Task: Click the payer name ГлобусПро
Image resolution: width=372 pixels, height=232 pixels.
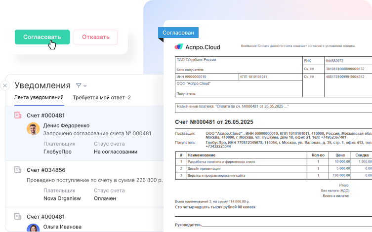Action: coord(57,152)
